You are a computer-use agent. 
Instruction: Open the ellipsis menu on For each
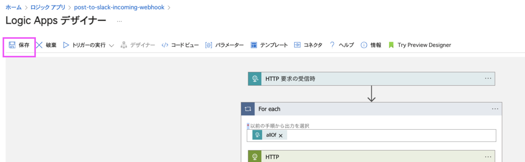pos(495,109)
